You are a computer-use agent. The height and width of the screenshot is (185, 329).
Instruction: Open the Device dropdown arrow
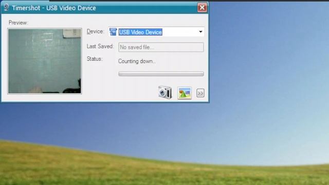click(200, 32)
